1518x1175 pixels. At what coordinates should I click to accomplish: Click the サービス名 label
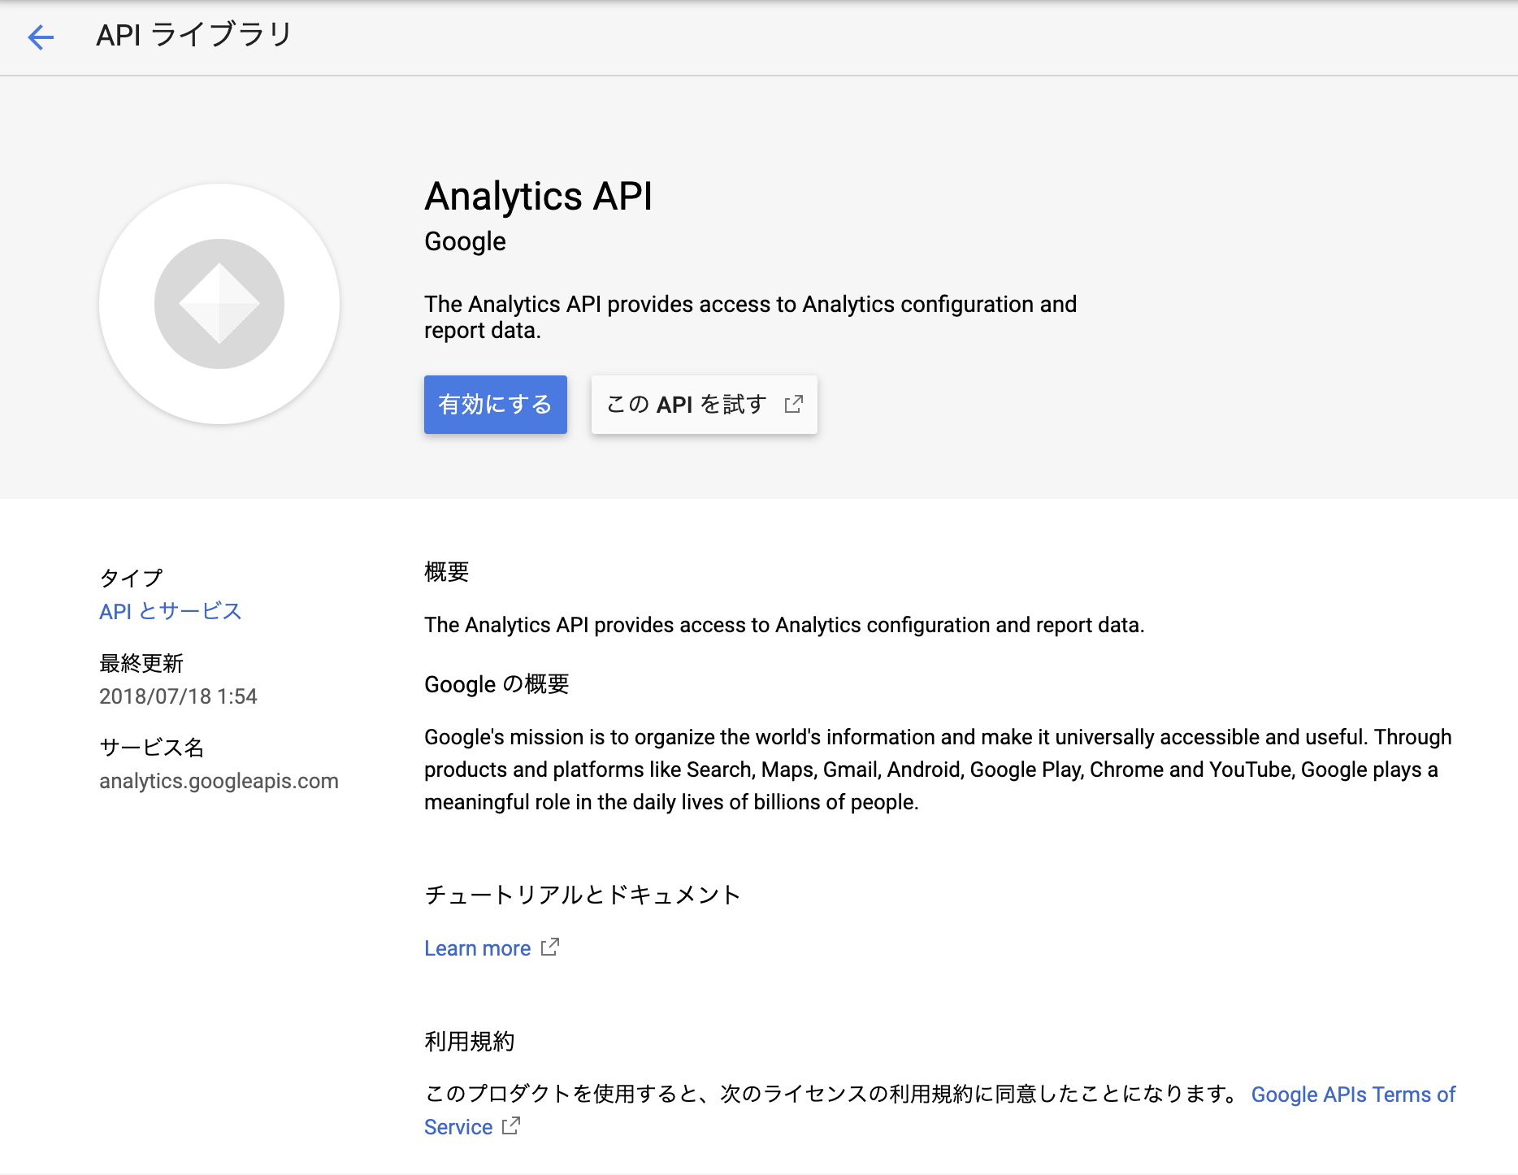tap(151, 748)
